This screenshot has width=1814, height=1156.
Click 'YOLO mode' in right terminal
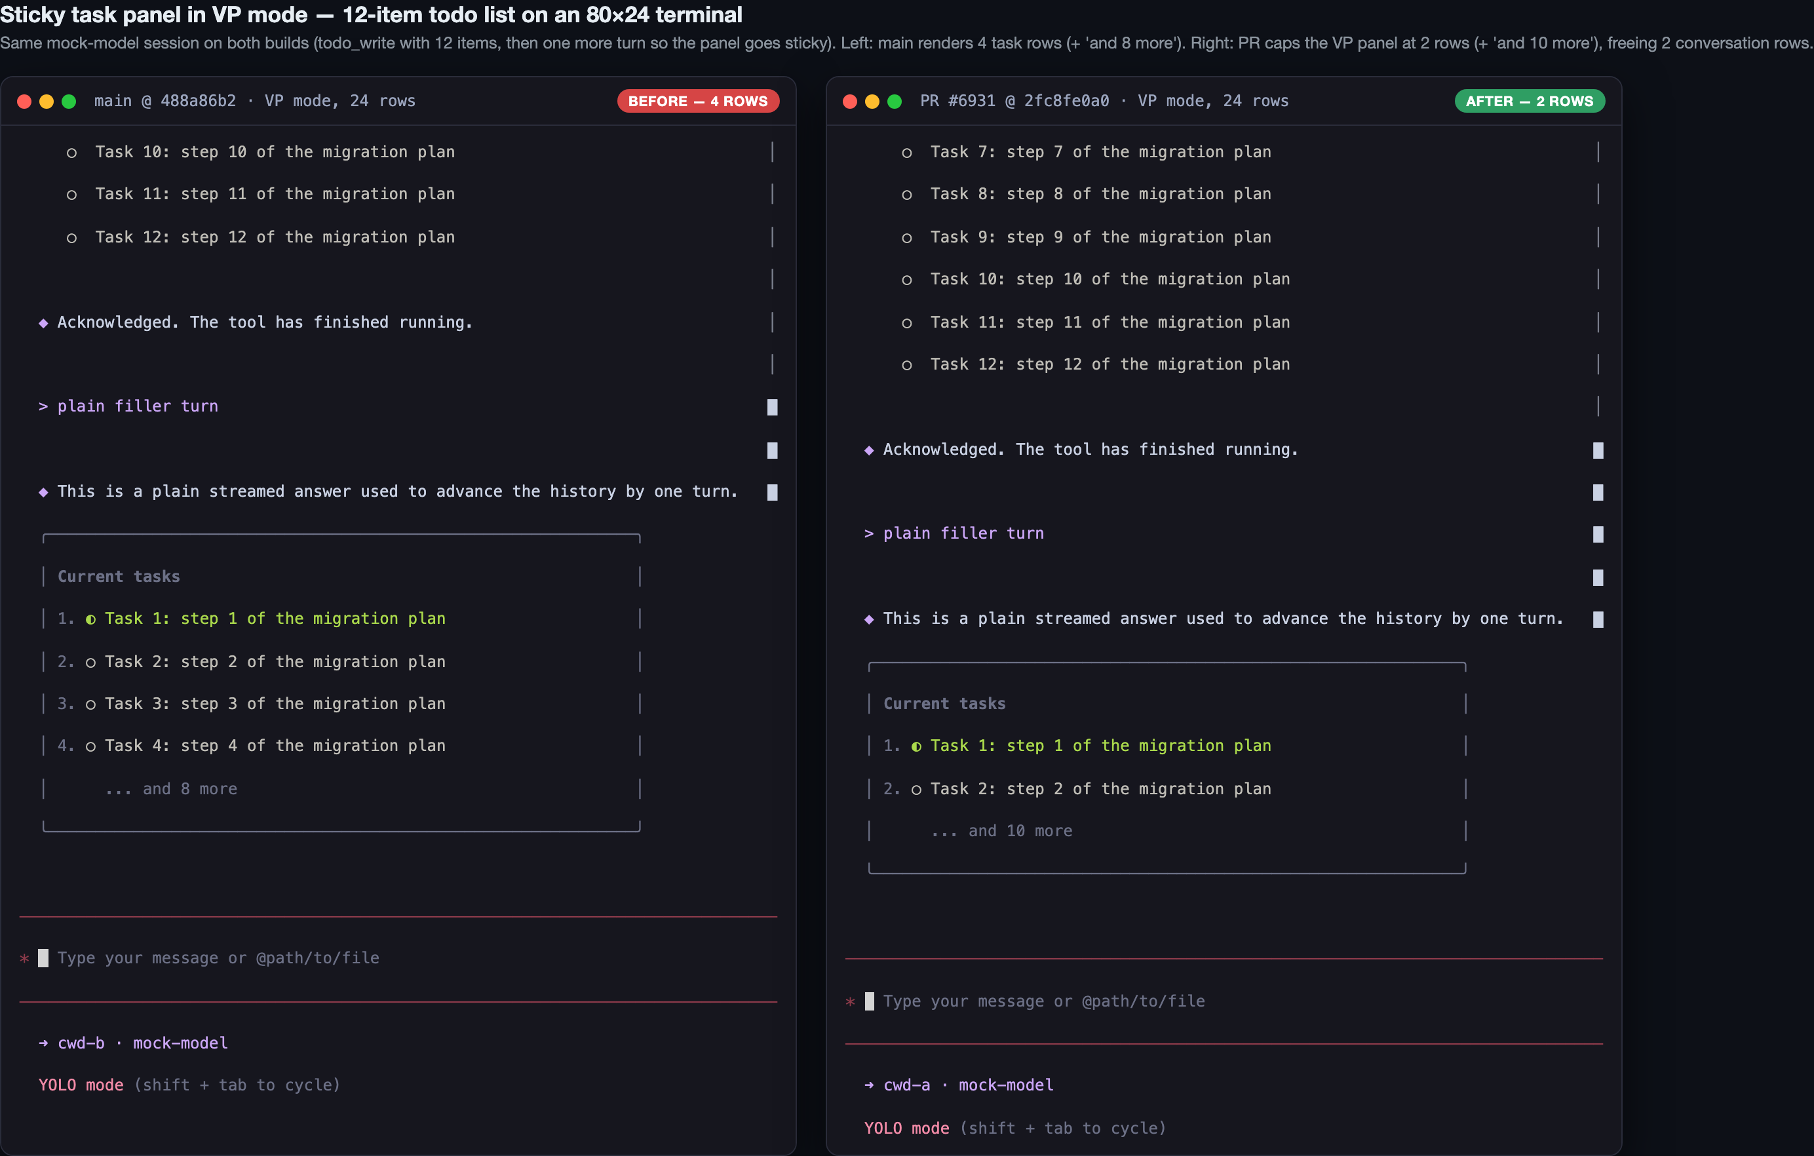pyautogui.click(x=906, y=1128)
